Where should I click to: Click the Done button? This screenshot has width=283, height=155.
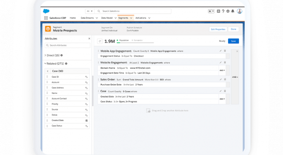click(x=233, y=29)
